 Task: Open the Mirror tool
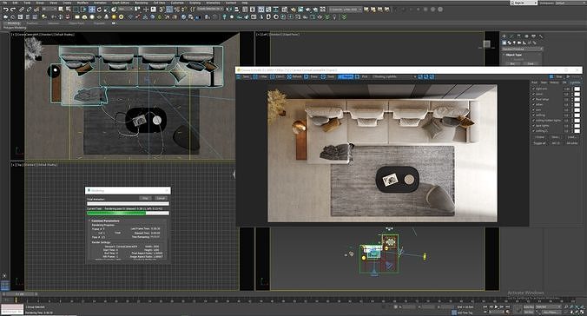coord(229,10)
